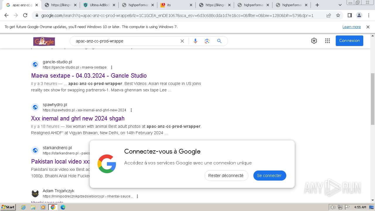Screen dimensions: 375x211
Task: Clear the Google search box text
Action: (x=182, y=41)
